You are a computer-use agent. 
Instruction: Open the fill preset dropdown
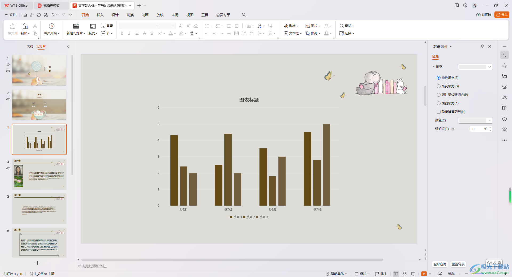pos(475,67)
